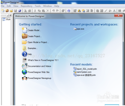
Task: Click the Cut scissors toolbar icon
Action: [x=35, y=11]
